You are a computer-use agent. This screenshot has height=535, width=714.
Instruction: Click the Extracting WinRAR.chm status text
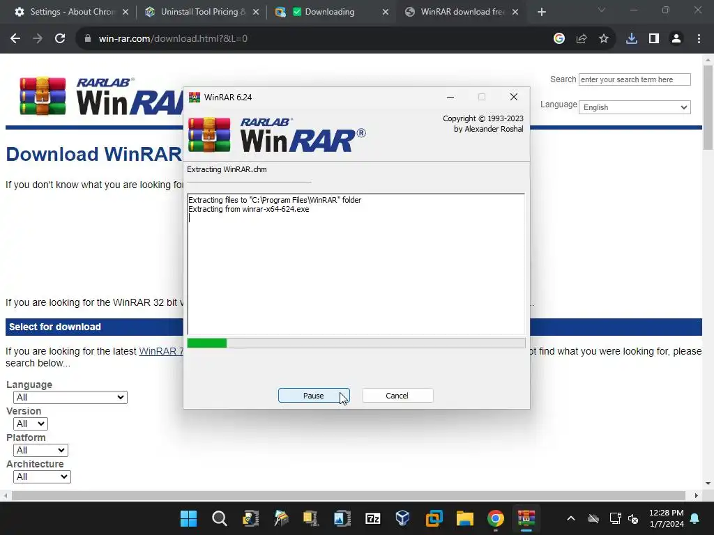click(227, 169)
